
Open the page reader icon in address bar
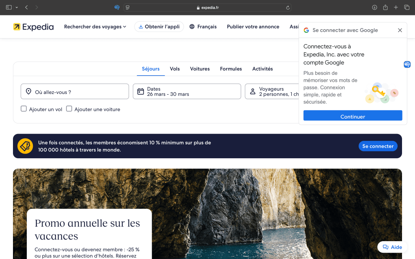tap(128, 7)
